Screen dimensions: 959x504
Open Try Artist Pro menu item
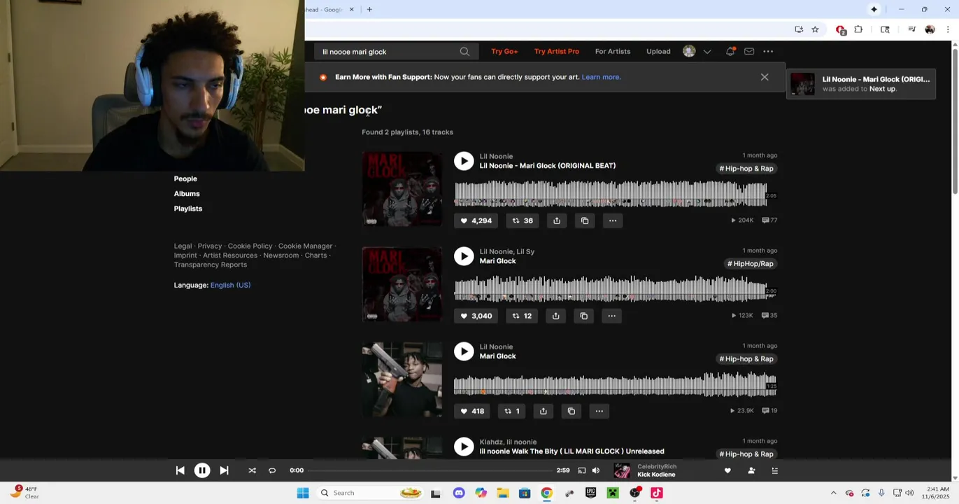tap(557, 51)
